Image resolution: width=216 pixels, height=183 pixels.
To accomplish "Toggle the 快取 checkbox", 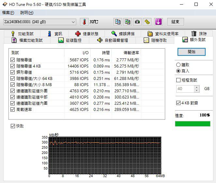I will click(x=13, y=126).
